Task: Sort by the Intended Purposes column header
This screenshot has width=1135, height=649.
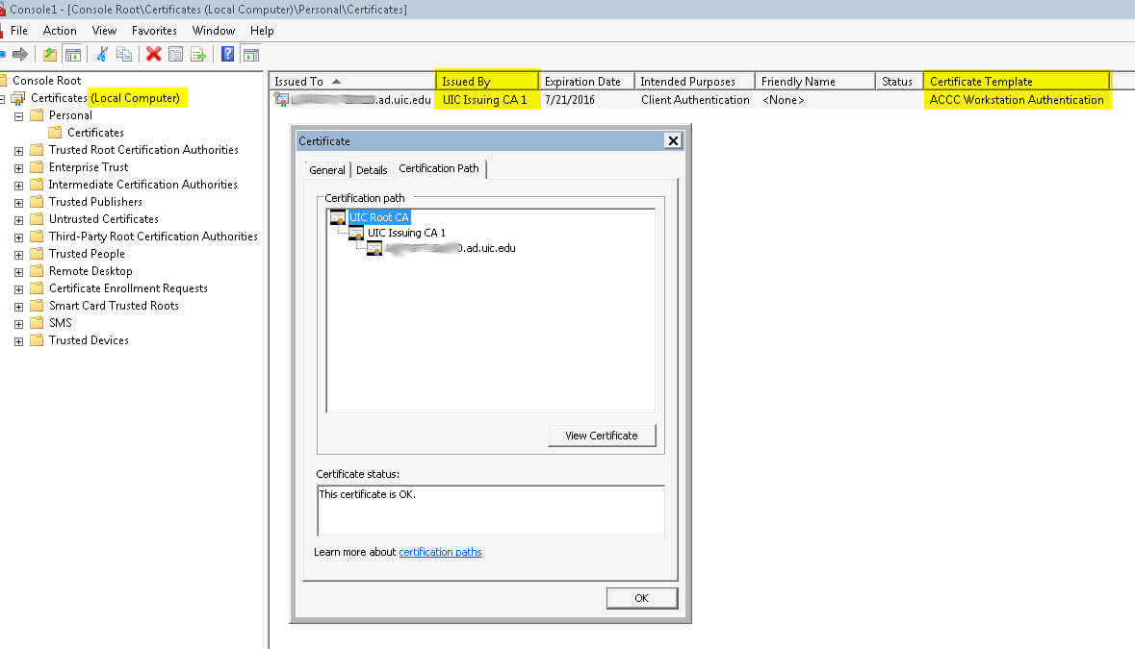Action: point(694,81)
